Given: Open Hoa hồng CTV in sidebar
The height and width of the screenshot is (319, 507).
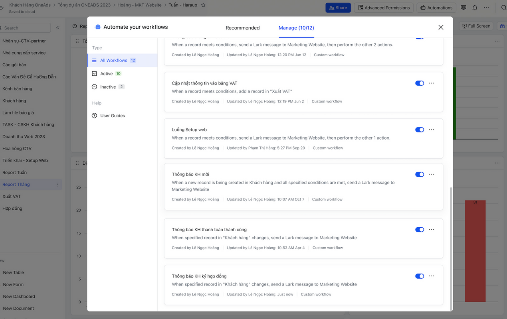Looking at the screenshot, I should click(x=17, y=148).
